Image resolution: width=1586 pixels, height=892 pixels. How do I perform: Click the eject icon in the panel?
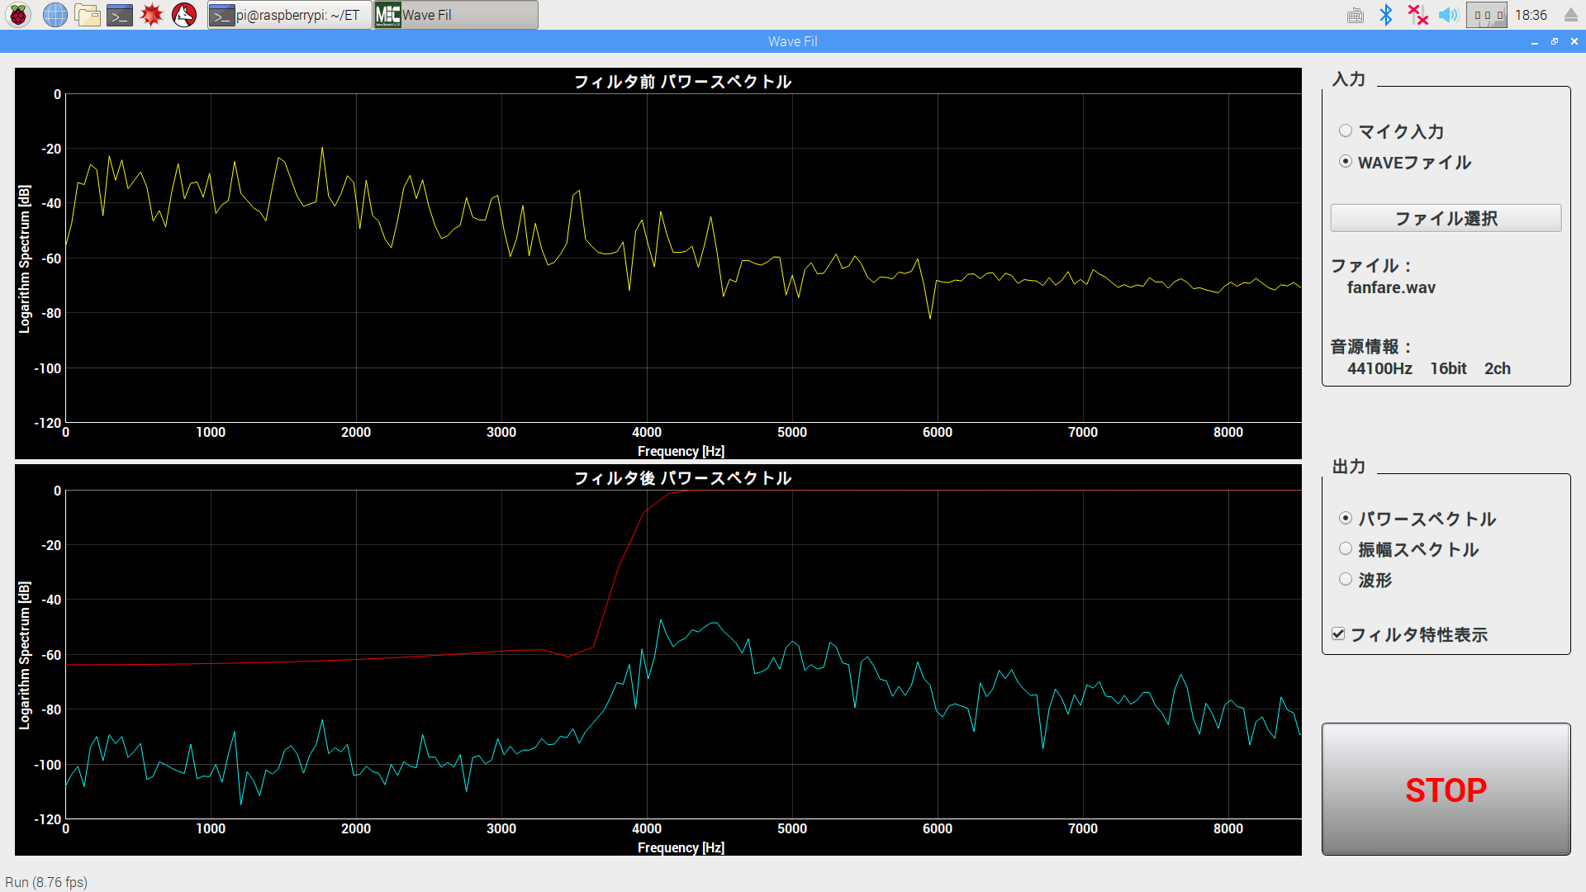[x=1570, y=15]
